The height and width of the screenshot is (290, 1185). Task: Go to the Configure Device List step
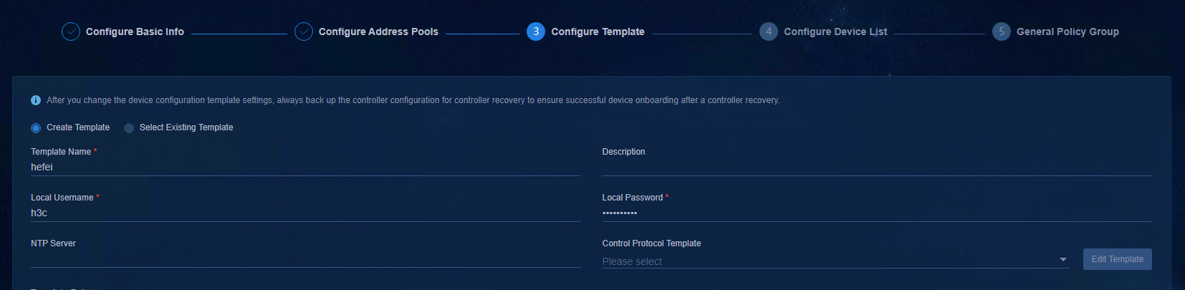tap(835, 32)
